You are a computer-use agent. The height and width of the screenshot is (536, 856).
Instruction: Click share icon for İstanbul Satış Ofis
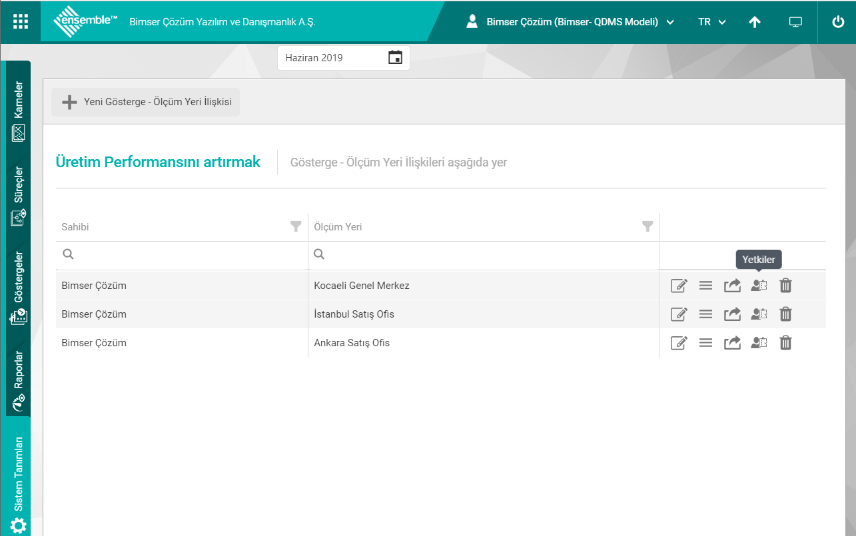click(732, 314)
